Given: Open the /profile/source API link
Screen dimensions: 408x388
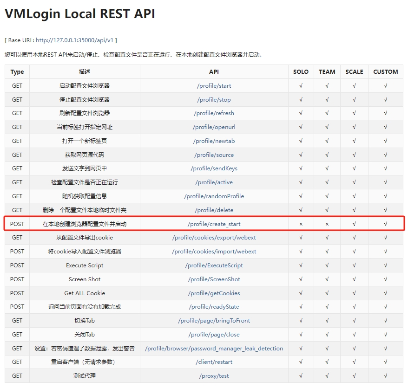Looking at the screenshot, I should click(214, 155).
